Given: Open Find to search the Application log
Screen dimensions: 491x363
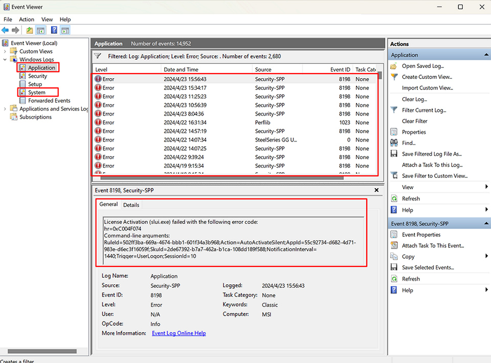Looking at the screenshot, I should [x=409, y=143].
